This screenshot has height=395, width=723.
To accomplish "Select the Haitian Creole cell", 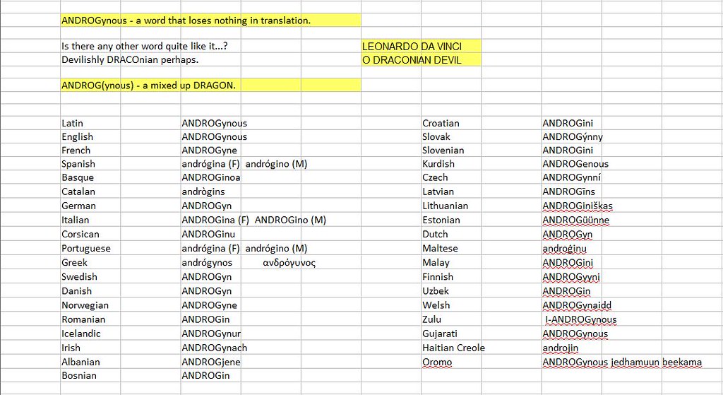I will point(453,348).
